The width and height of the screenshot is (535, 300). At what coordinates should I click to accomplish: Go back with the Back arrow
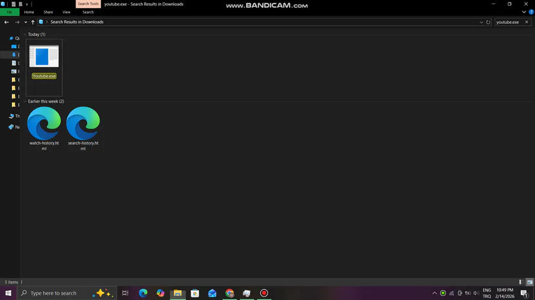7,22
